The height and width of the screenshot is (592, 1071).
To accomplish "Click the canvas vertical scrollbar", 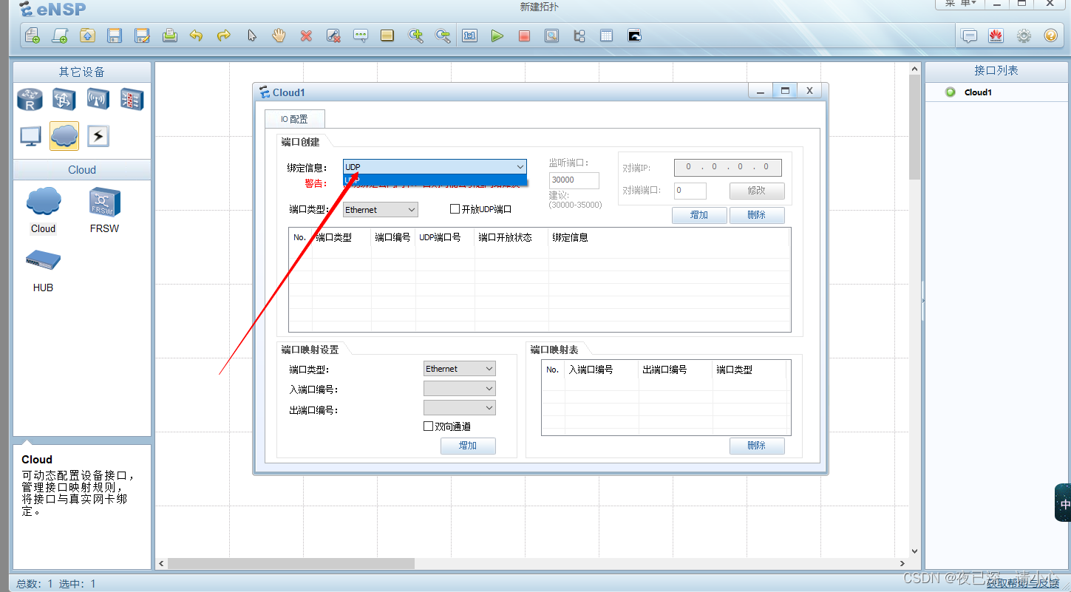I will point(914,126).
